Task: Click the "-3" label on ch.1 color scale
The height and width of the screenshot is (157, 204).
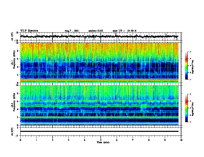Action: 190,52
